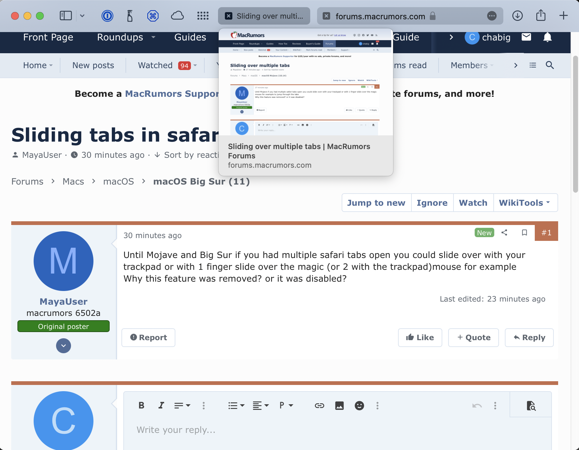Image resolution: width=579 pixels, height=450 pixels.
Task: Open the forum list menu icon
Action: (x=533, y=65)
